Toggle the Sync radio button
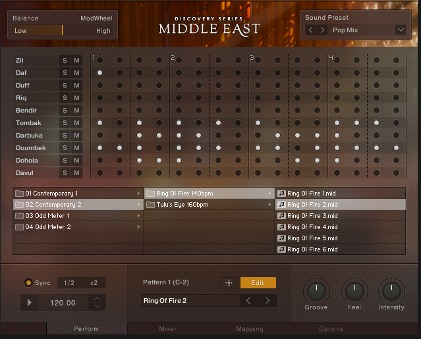This screenshot has width=421, height=339. (28, 282)
